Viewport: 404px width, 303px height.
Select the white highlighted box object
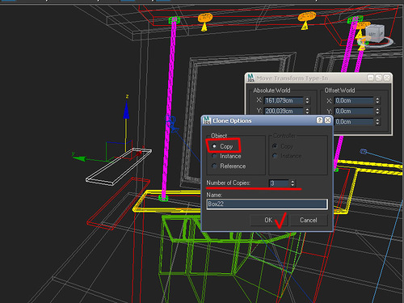(119, 167)
